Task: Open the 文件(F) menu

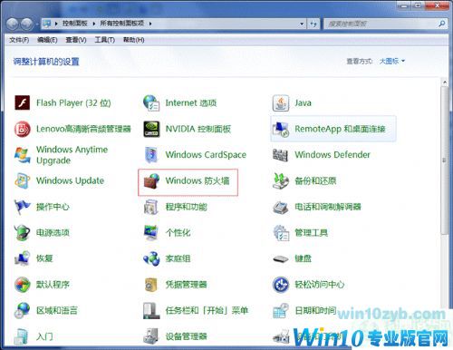Action: tap(19, 40)
